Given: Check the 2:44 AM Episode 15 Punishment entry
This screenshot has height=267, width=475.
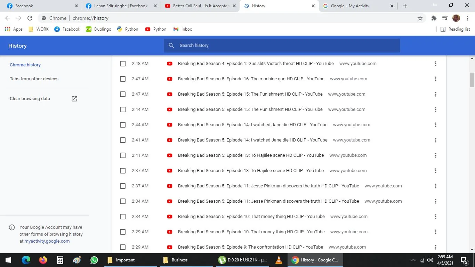Looking at the screenshot, I should pyautogui.click(x=123, y=110).
